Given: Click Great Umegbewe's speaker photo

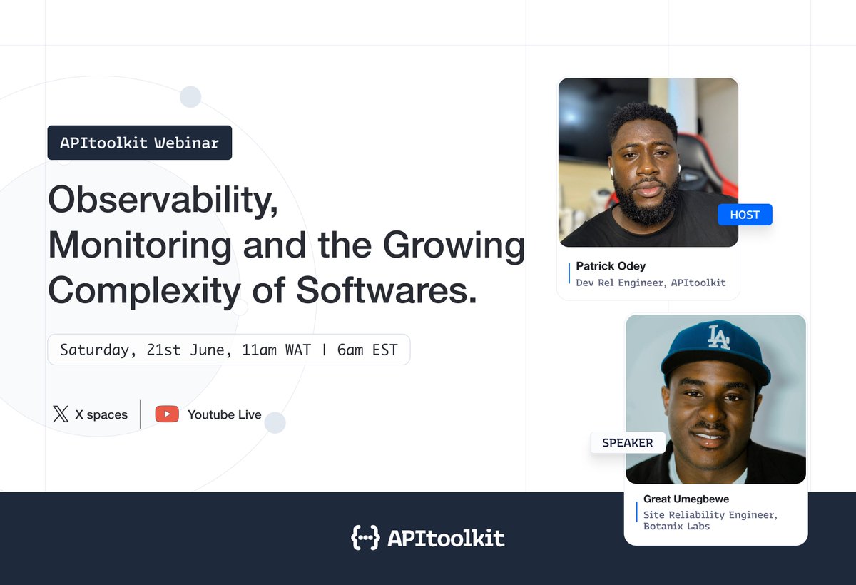Looking at the screenshot, I should point(716,399).
